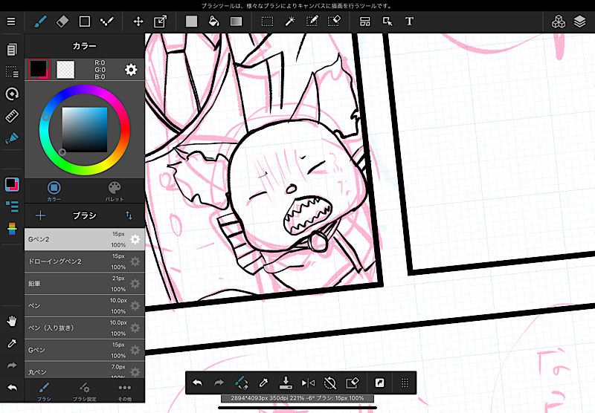595x413 pixels.
Task: Select the rectangle Shape tool
Action: [x=84, y=22]
